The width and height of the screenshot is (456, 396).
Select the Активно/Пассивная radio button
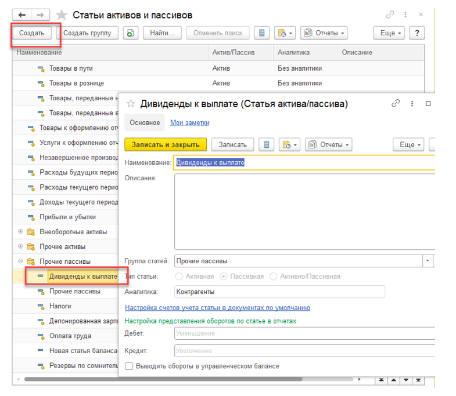[x=274, y=277]
